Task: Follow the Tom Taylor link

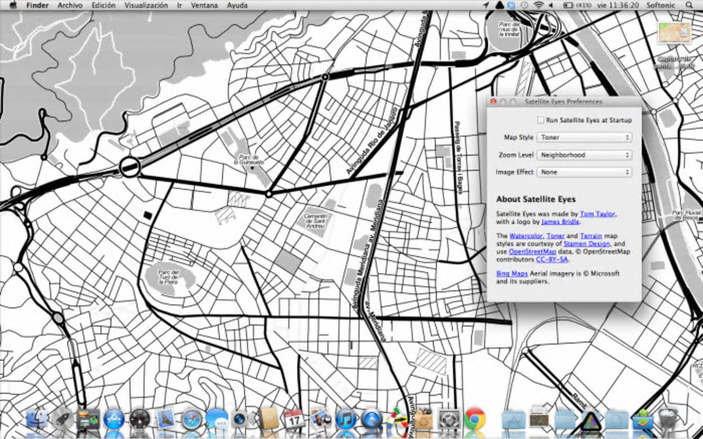Action: (597, 214)
